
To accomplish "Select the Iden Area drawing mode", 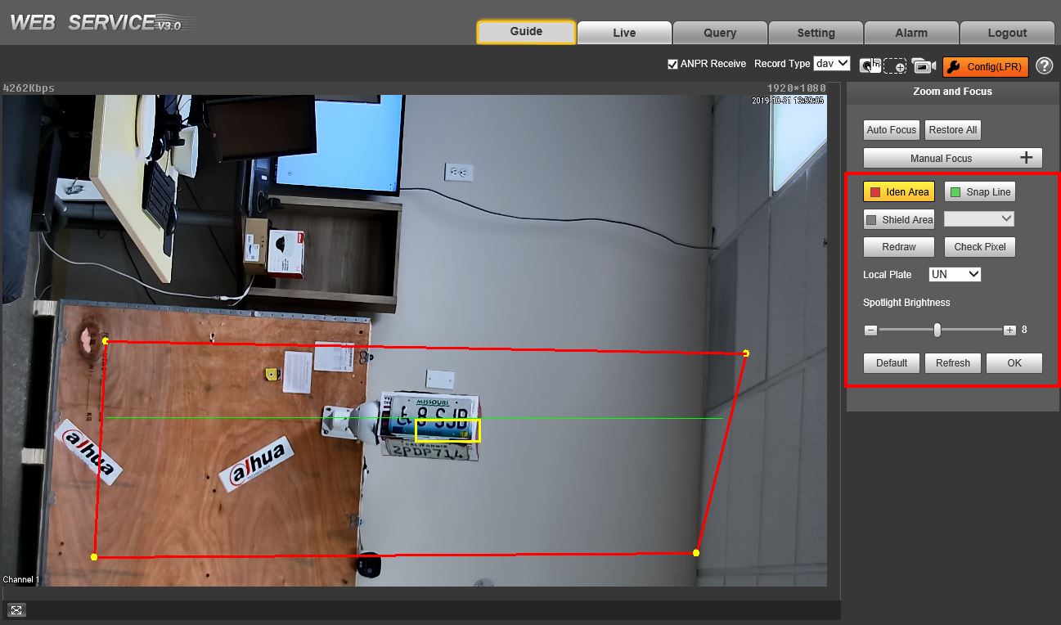I will [898, 192].
